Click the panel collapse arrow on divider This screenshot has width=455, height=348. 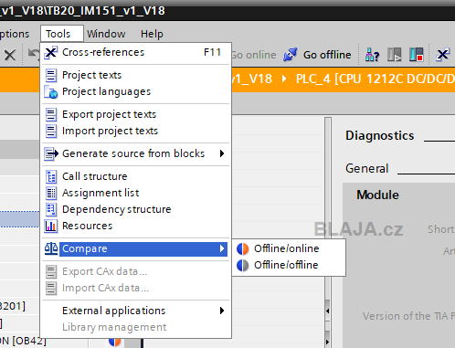[328, 311]
